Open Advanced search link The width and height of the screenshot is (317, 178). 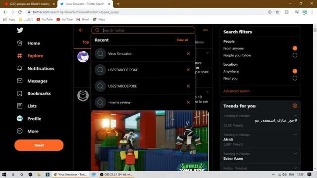coord(236,91)
